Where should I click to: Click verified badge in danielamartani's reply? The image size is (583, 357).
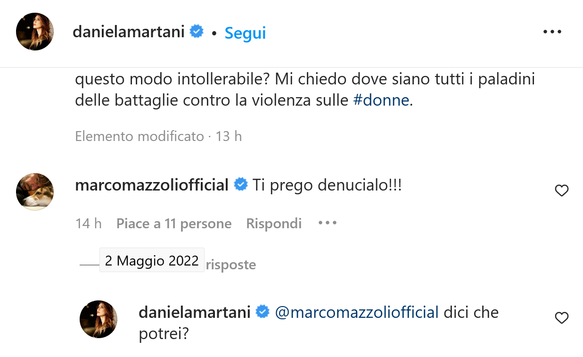[263, 312]
